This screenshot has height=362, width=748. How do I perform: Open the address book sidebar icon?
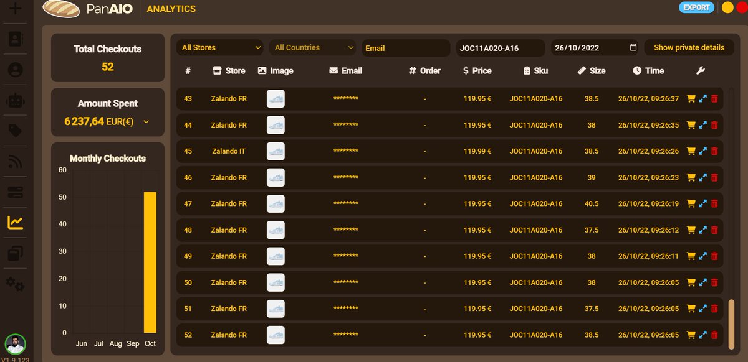pyautogui.click(x=15, y=39)
